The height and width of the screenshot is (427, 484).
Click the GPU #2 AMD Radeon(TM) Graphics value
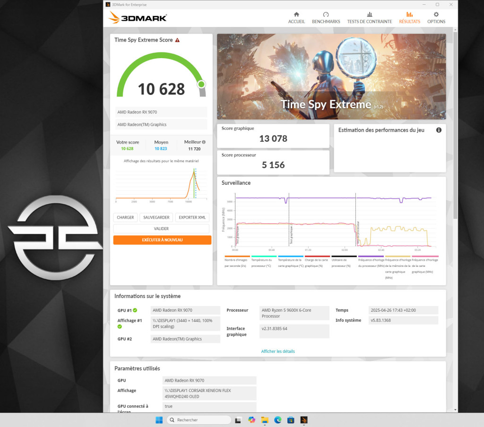click(185, 339)
